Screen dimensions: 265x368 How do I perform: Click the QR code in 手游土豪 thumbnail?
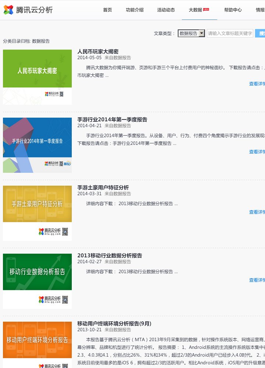point(65,232)
